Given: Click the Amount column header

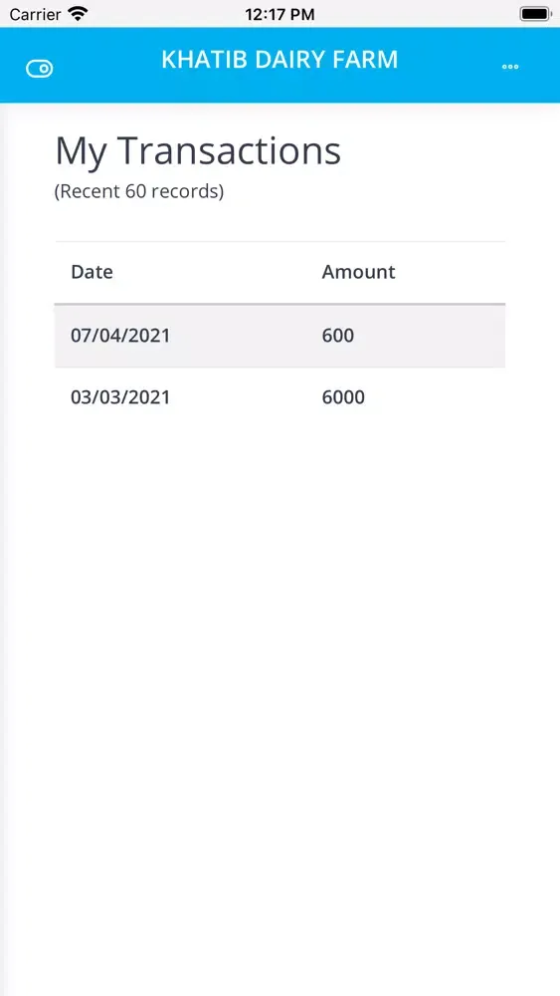Looking at the screenshot, I should (358, 272).
